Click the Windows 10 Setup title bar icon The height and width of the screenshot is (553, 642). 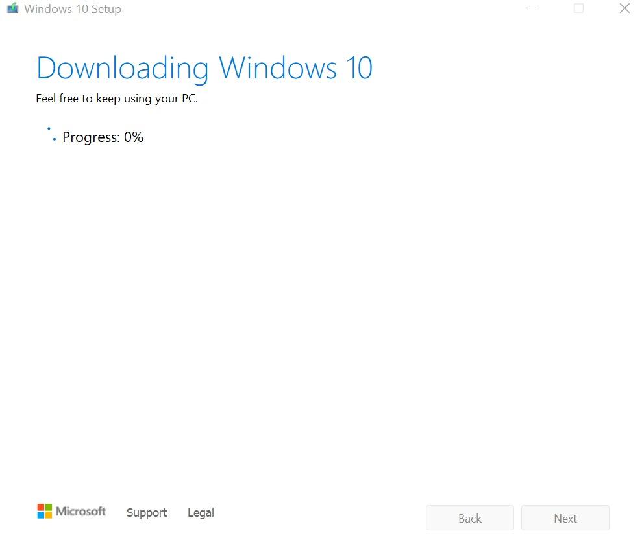(13, 8)
